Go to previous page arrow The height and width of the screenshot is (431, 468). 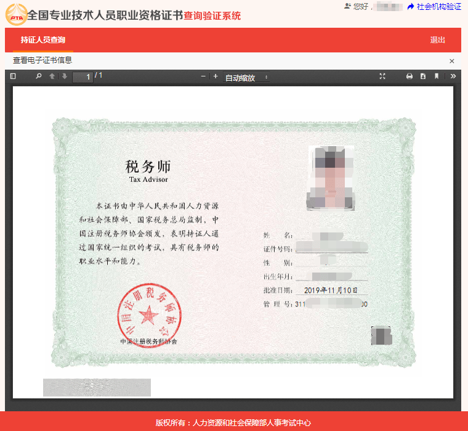click(52, 76)
